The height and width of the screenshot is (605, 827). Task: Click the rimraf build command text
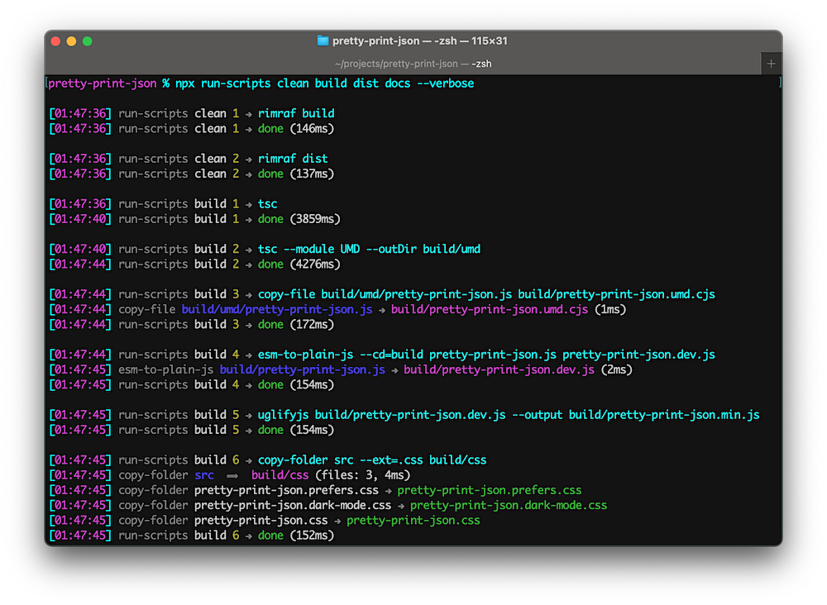point(296,113)
